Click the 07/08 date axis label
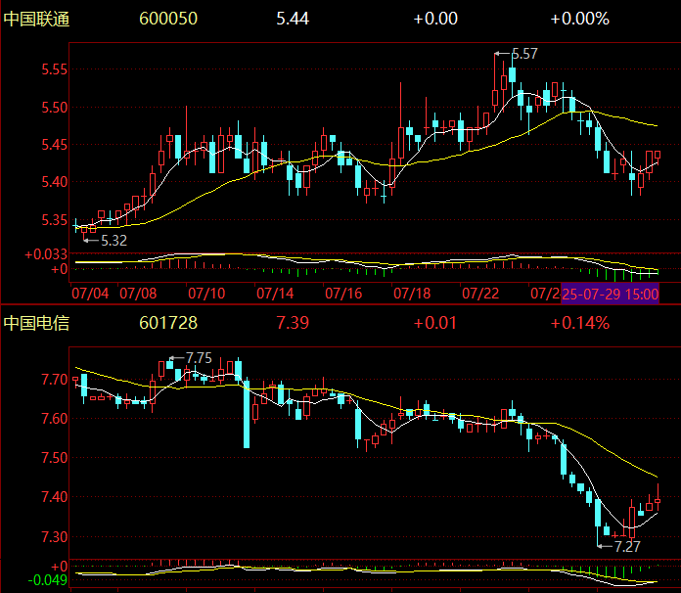The width and height of the screenshot is (681, 593). pos(138,294)
